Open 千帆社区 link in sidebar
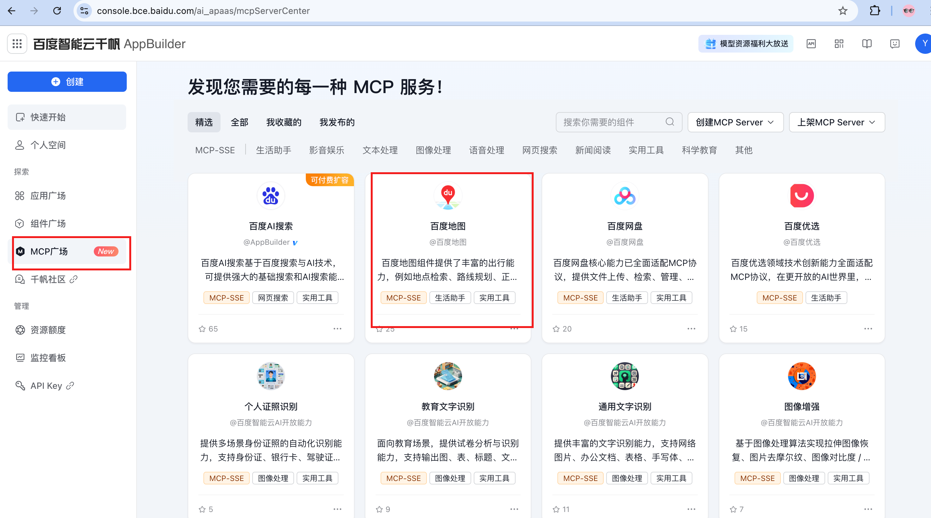 pos(48,279)
